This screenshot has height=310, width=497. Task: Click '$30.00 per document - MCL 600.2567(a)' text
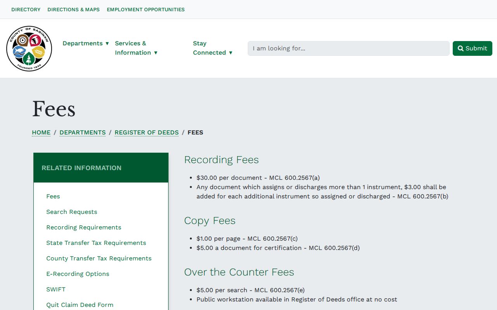pyautogui.click(x=258, y=178)
